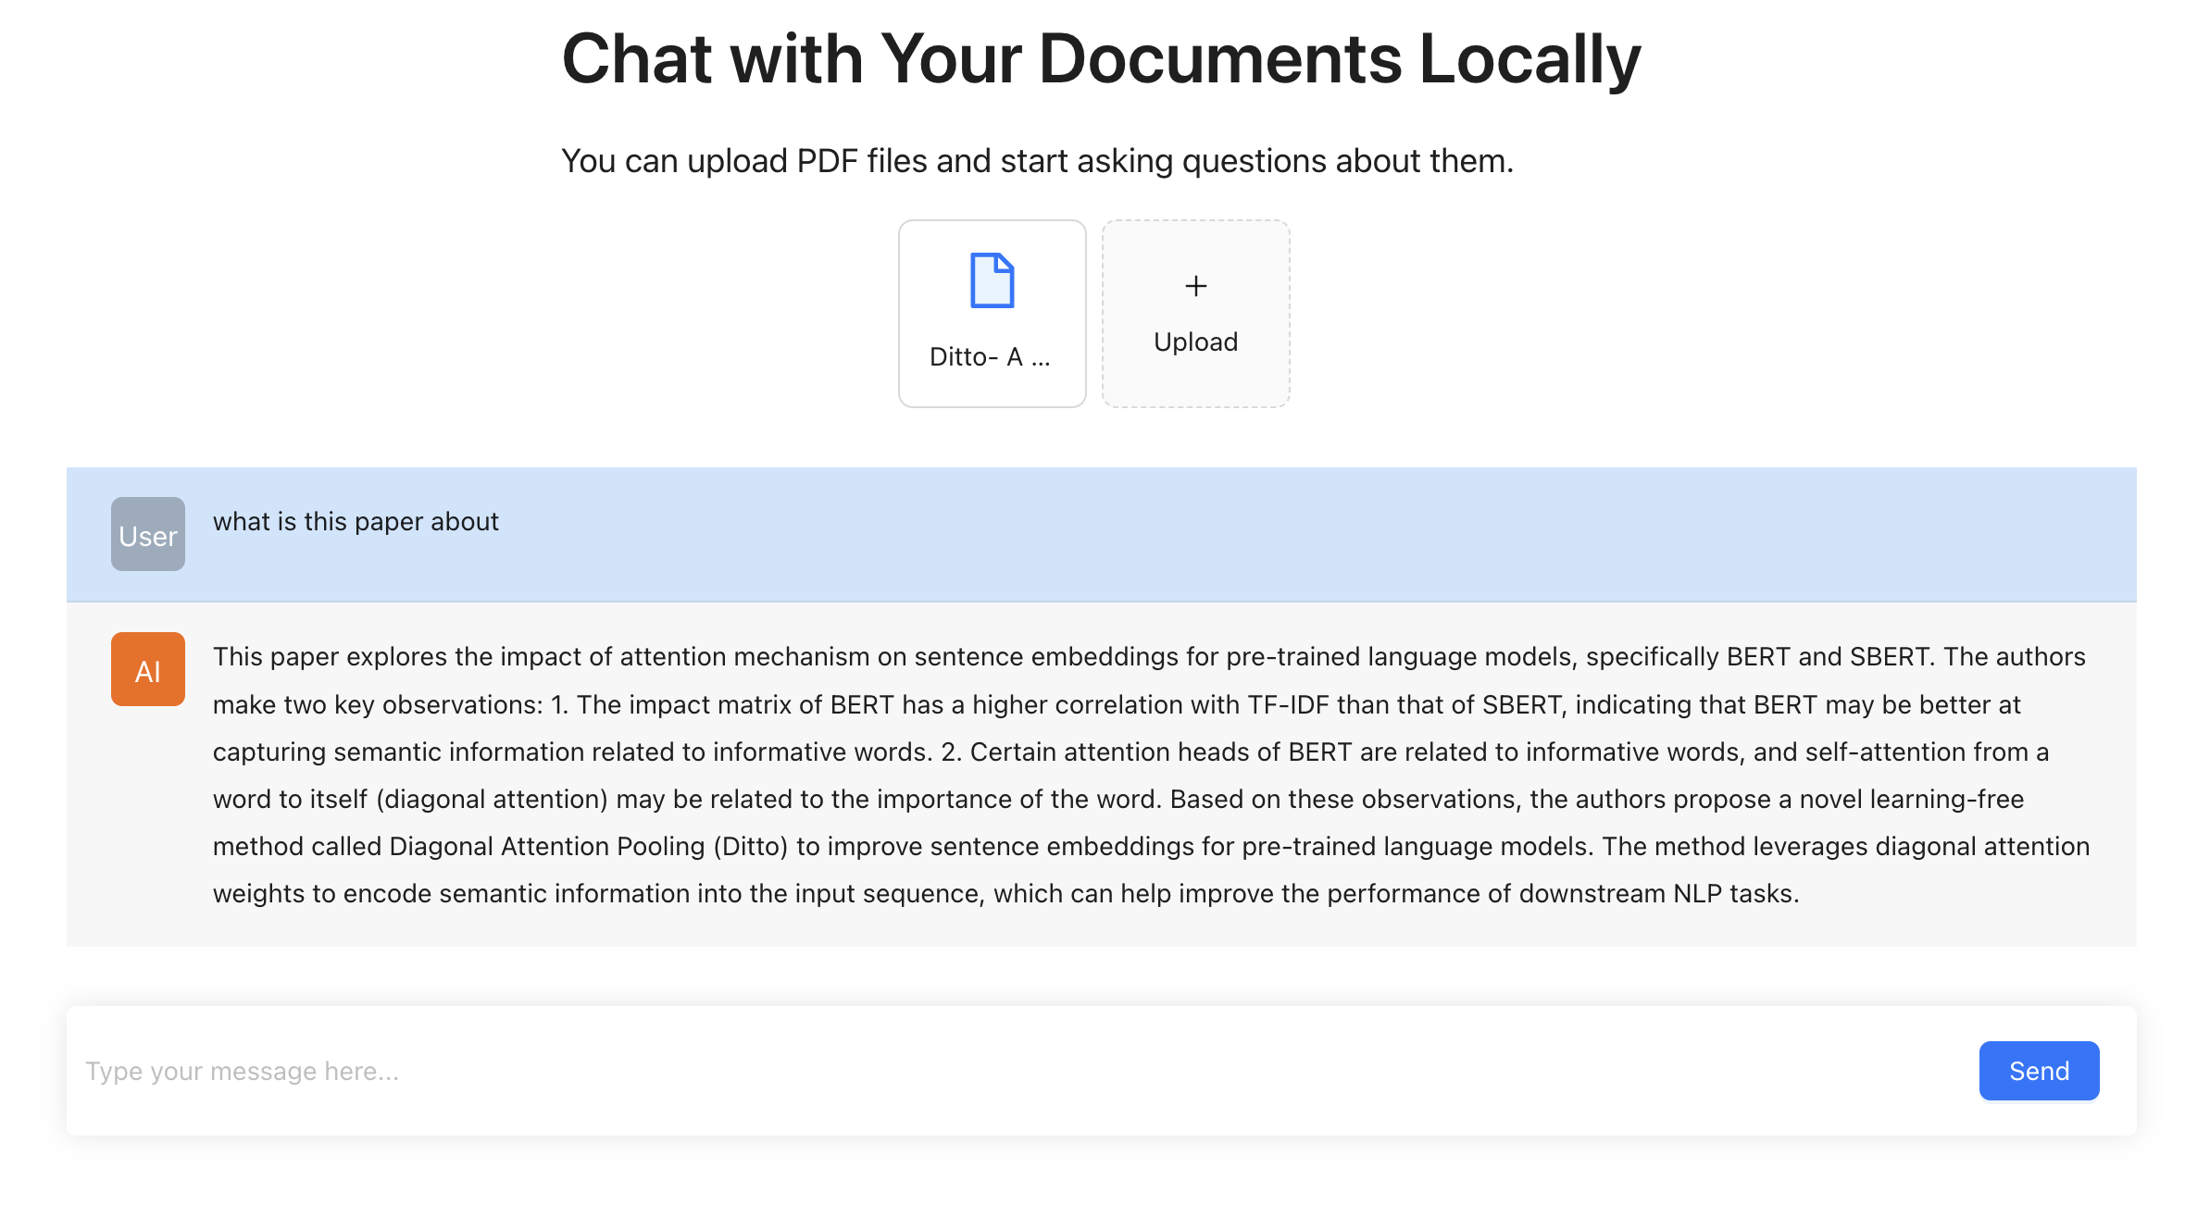
Task: Click 'Diagonal Attention Pooling (Ditto)' in the response
Action: (588, 847)
